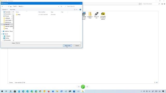
Task: Select between_pcs folder in navigation pane
Action: (8, 22)
